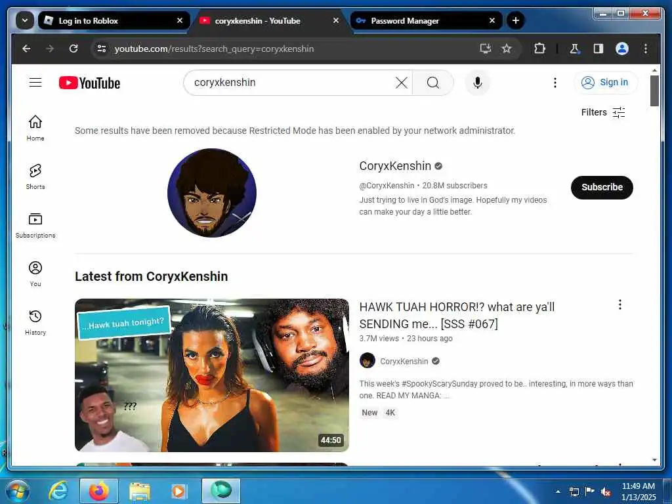Click the install app icon in address bar
The image size is (672, 504).
(x=485, y=49)
